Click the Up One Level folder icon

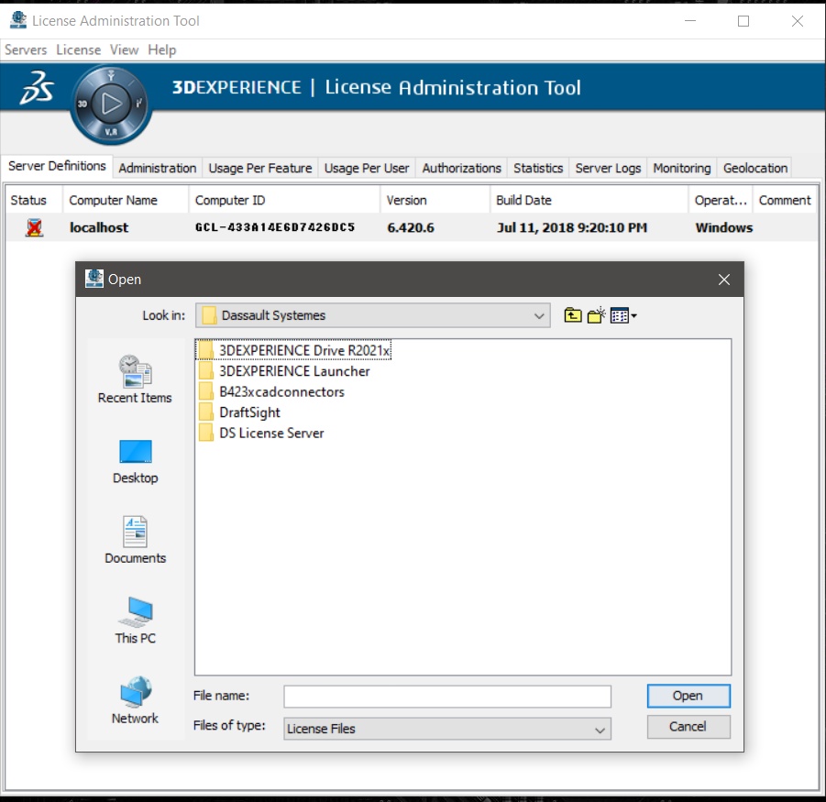(573, 315)
